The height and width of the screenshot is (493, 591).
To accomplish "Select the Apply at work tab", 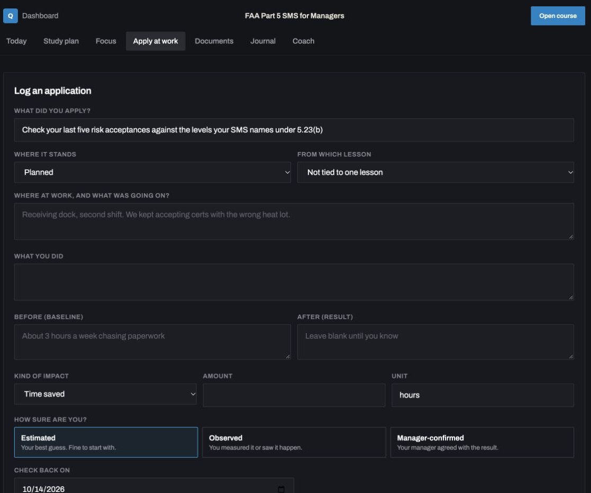I will (156, 41).
